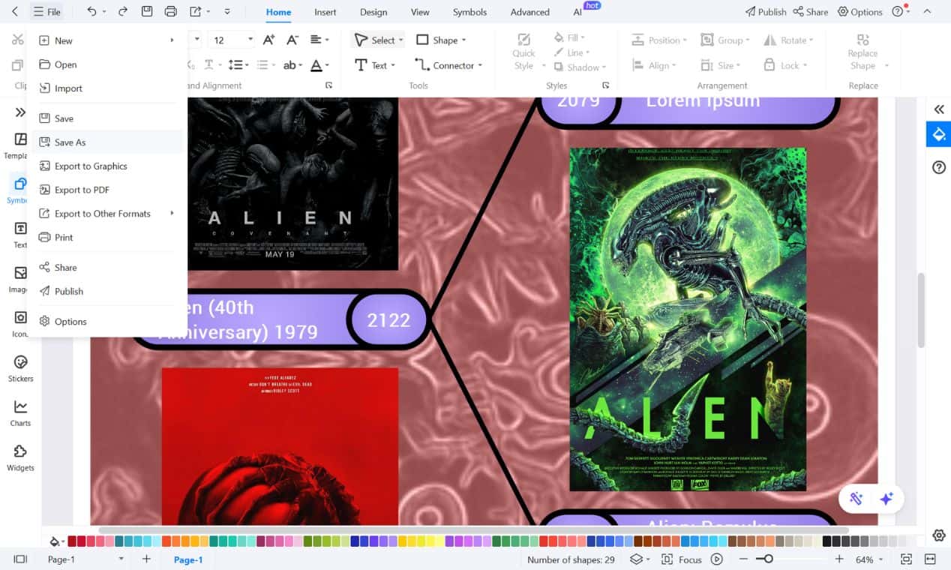Screen dimensions: 951x570
Task: Choose Export to PDF menu item
Action: (106, 190)
